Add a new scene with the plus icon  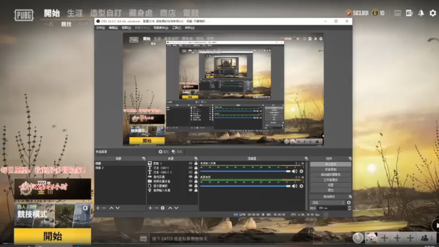97,208
